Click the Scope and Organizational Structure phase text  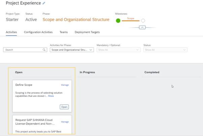(x=76, y=20)
